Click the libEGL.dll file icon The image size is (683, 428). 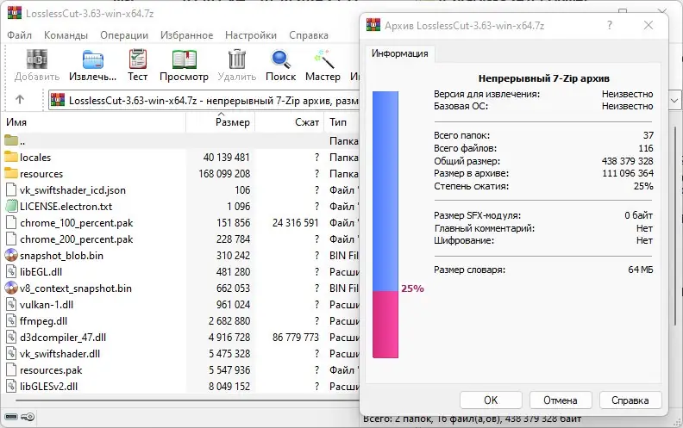(11, 272)
